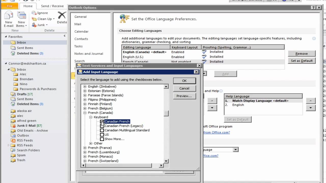This screenshot has width=326, height=183.
Task: Select the Contacts options category
Action: 81,39
